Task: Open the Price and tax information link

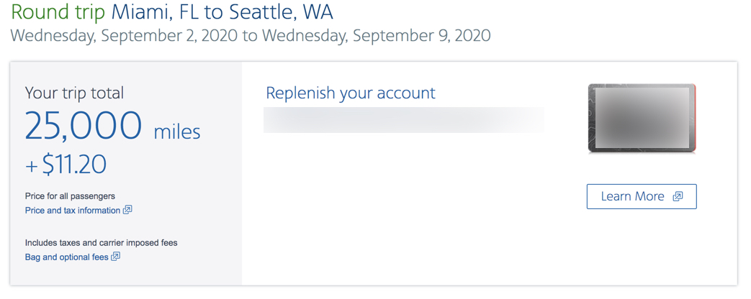Action: 72,210
